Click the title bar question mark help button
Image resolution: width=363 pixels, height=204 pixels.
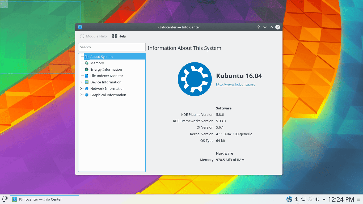coord(259,27)
